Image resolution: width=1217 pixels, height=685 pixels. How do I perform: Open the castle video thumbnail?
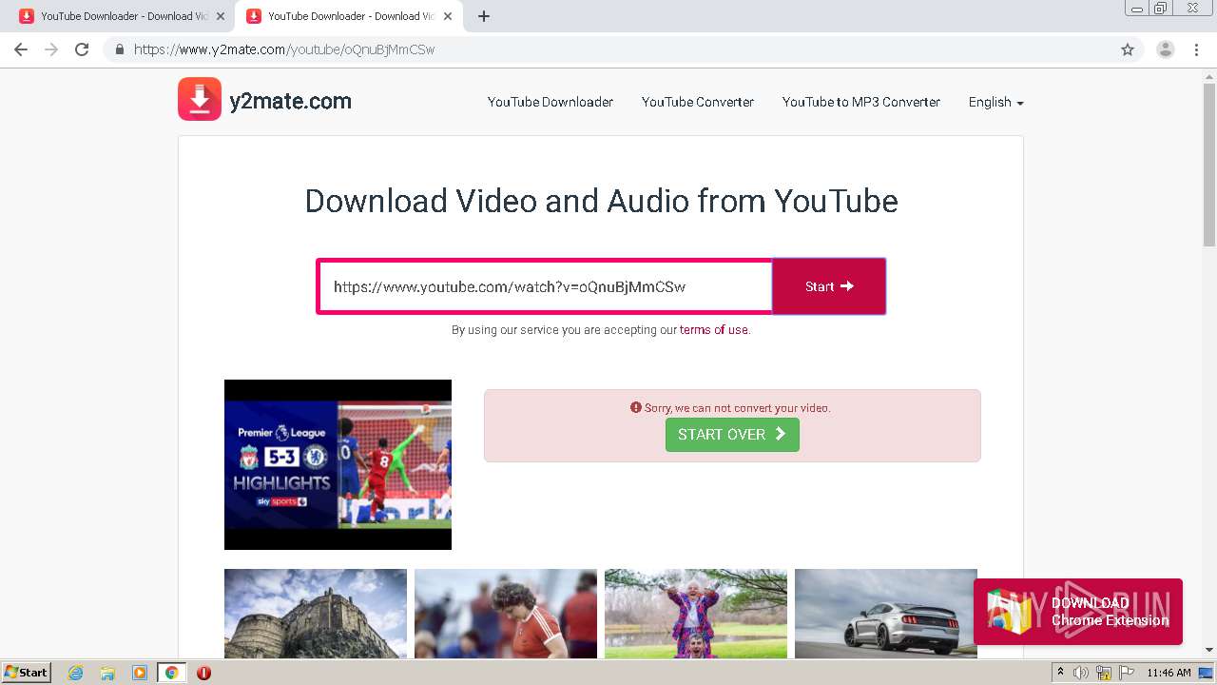coord(316,614)
